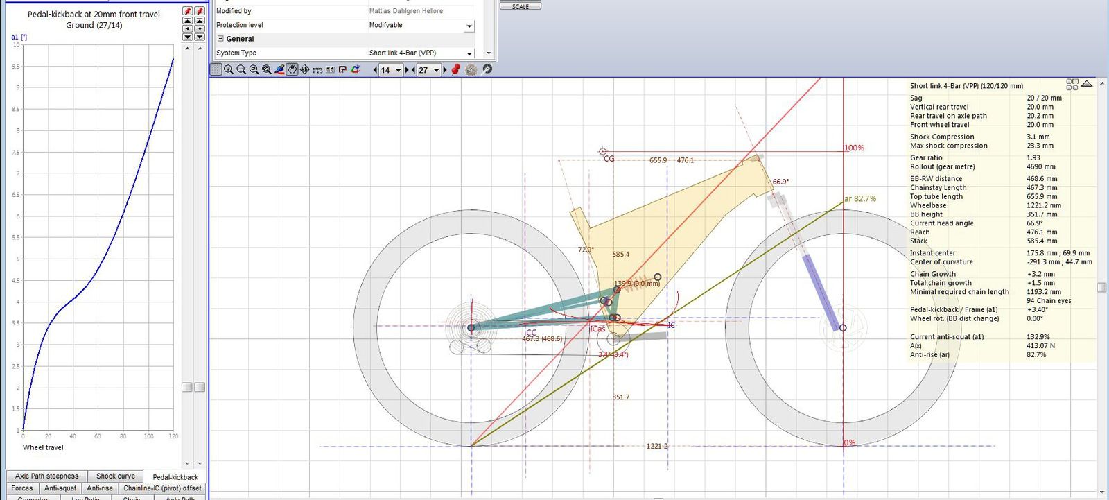Click the four-way move arrows icon
The image size is (1109, 500).
(305, 70)
